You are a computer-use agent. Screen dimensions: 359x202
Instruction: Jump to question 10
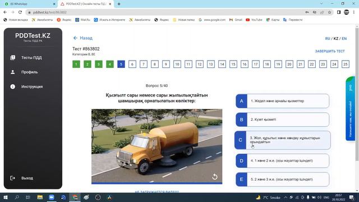tap(177, 65)
